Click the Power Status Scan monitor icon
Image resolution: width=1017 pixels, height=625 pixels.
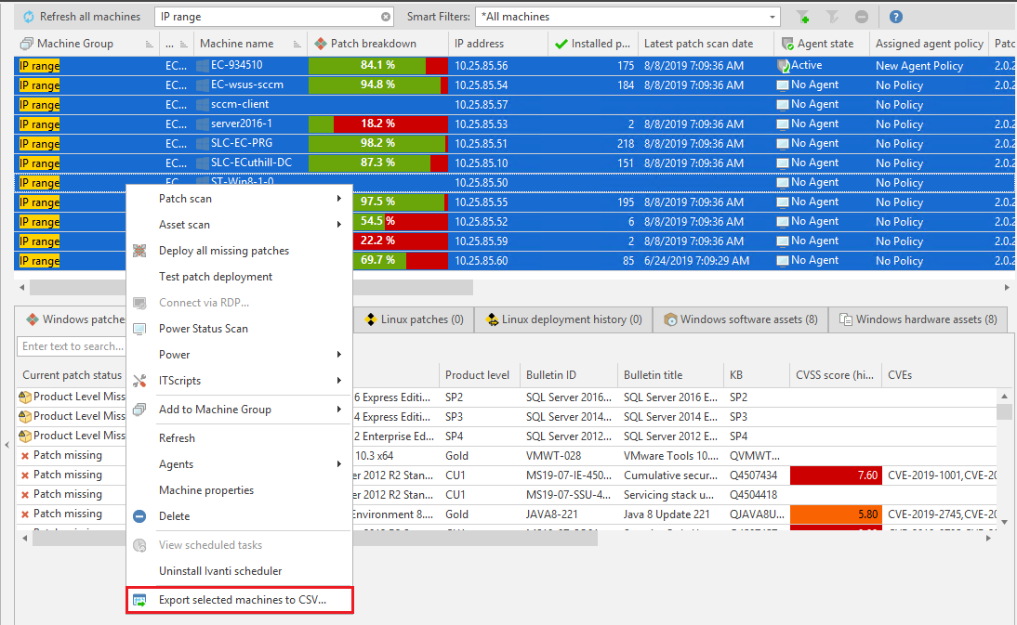[139, 327]
